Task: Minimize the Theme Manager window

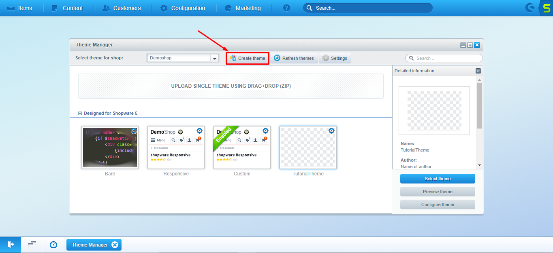Action: pyautogui.click(x=463, y=45)
